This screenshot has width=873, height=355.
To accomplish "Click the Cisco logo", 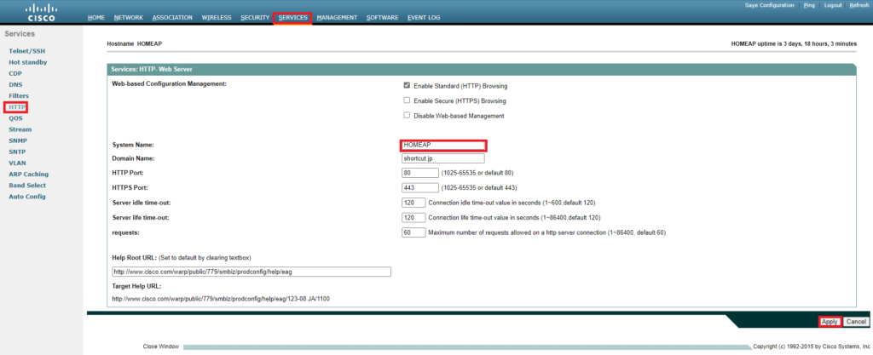I will pyautogui.click(x=42, y=12).
